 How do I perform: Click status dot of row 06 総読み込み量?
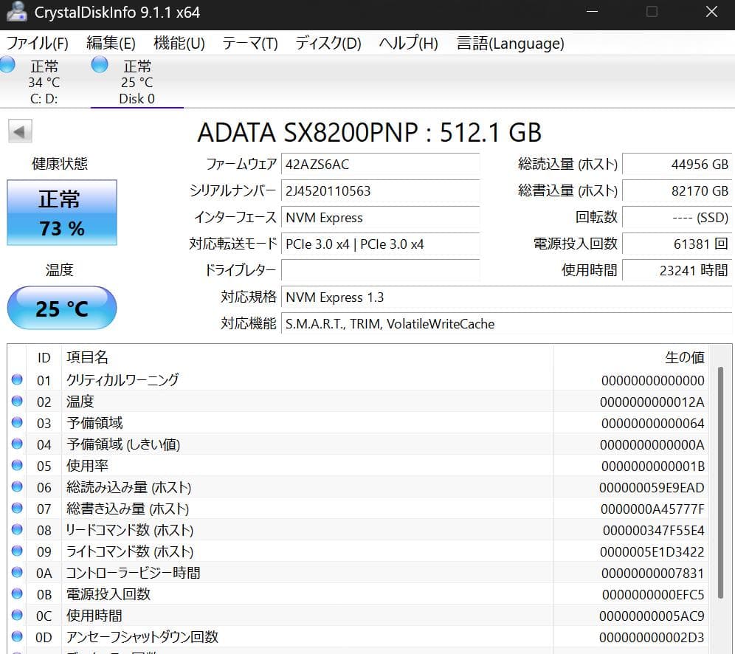click(x=18, y=486)
